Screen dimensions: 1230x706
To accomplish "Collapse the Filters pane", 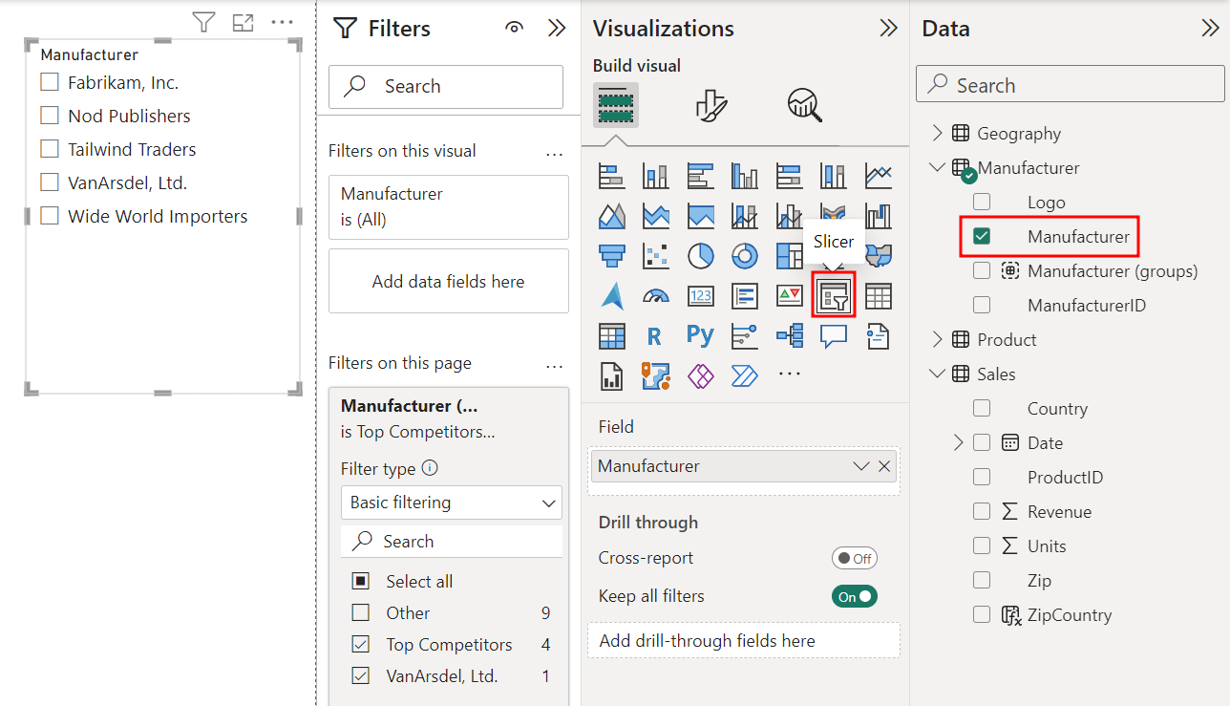I will pos(558,29).
